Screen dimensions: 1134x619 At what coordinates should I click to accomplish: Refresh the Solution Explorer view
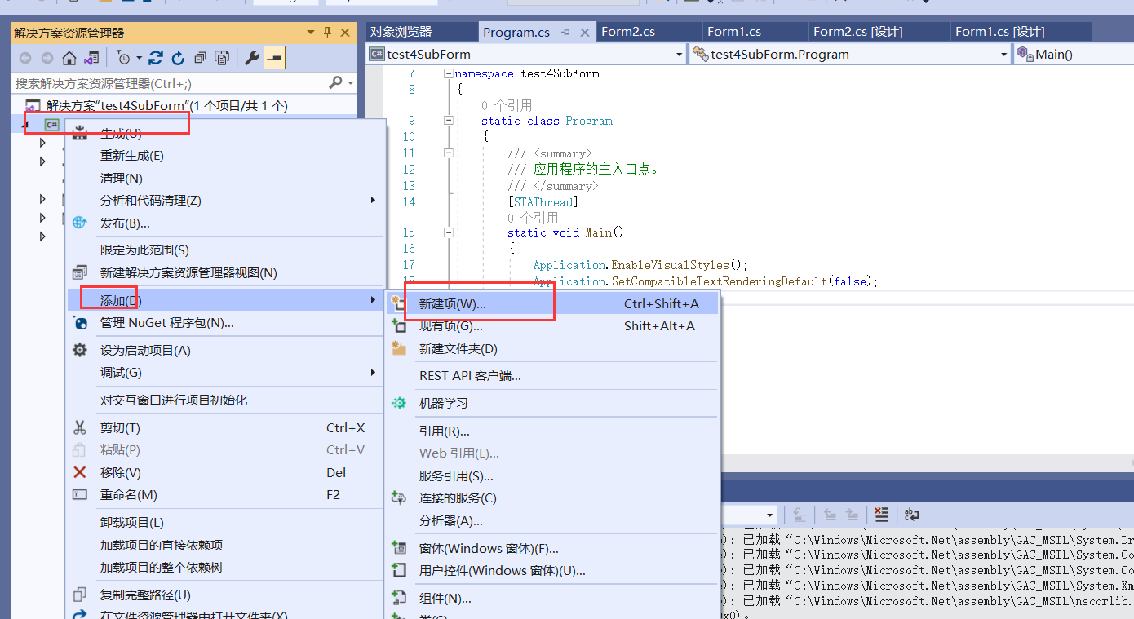click(x=178, y=57)
